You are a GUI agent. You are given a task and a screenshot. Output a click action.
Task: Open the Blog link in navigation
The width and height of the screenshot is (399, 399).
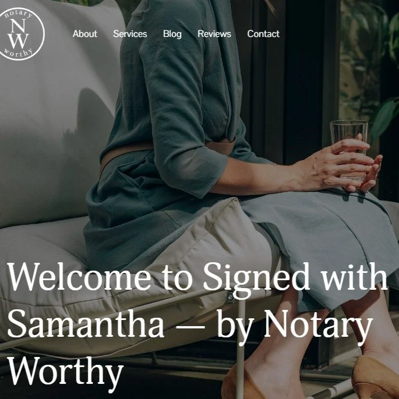click(172, 34)
